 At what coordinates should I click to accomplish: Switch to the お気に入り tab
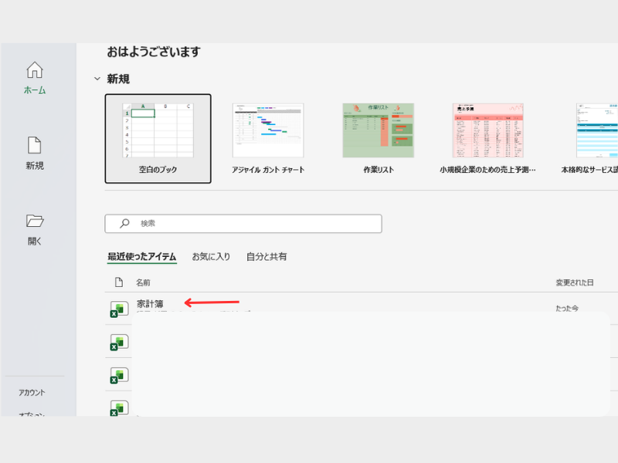[211, 256]
